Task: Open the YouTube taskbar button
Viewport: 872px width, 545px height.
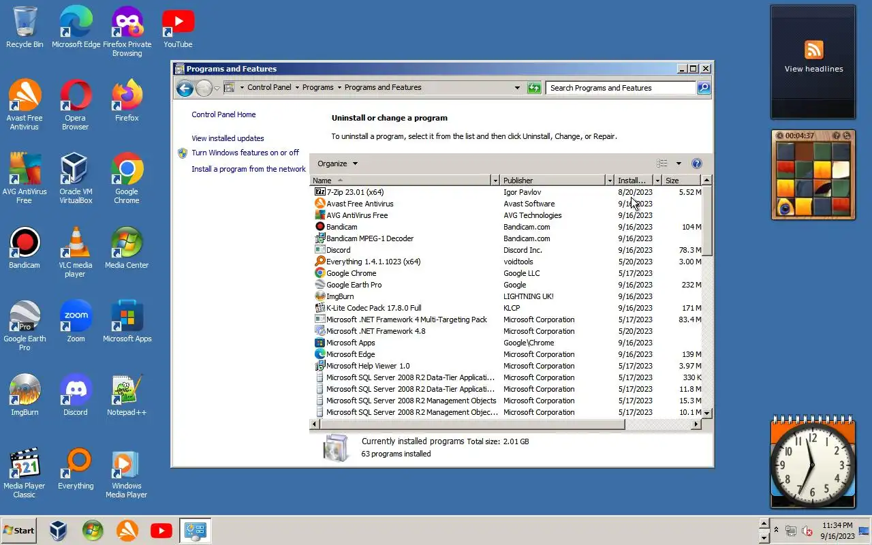Action: click(161, 531)
